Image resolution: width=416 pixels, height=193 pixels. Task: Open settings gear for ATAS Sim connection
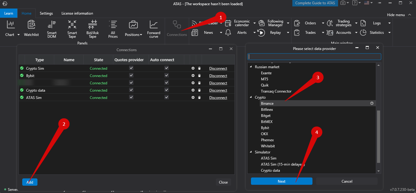(x=193, y=97)
